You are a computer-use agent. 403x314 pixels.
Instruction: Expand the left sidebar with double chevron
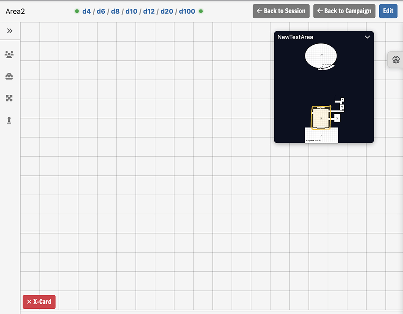(10, 31)
